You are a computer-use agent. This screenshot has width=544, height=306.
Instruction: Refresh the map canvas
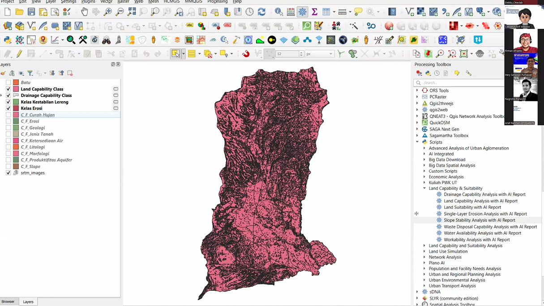(x=261, y=12)
